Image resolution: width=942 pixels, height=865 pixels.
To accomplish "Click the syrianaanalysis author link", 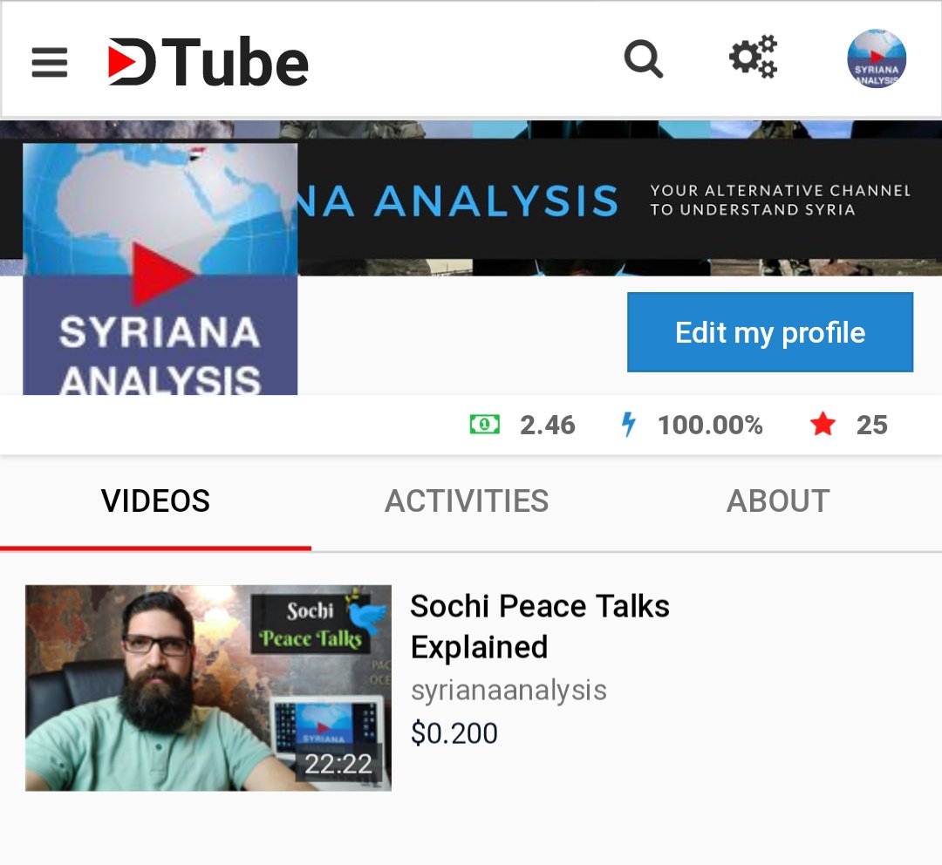I will (509, 691).
